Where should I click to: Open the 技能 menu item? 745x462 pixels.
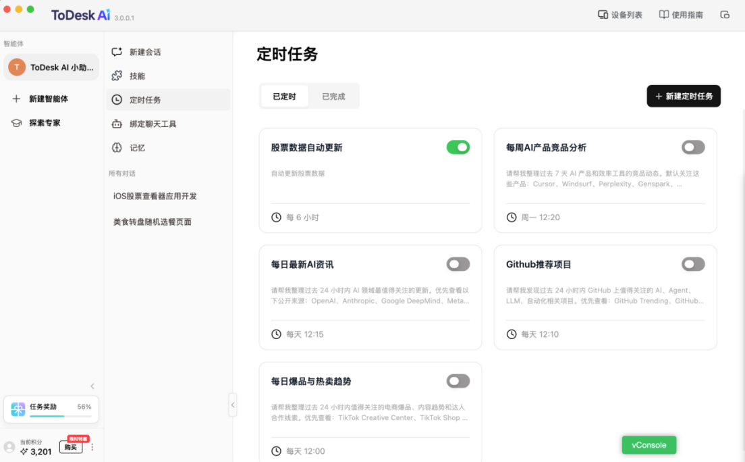click(168, 76)
